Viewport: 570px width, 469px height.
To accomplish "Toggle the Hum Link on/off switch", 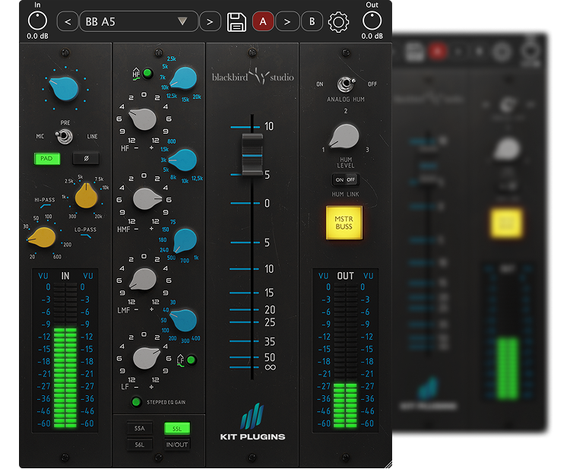I will 344,180.
